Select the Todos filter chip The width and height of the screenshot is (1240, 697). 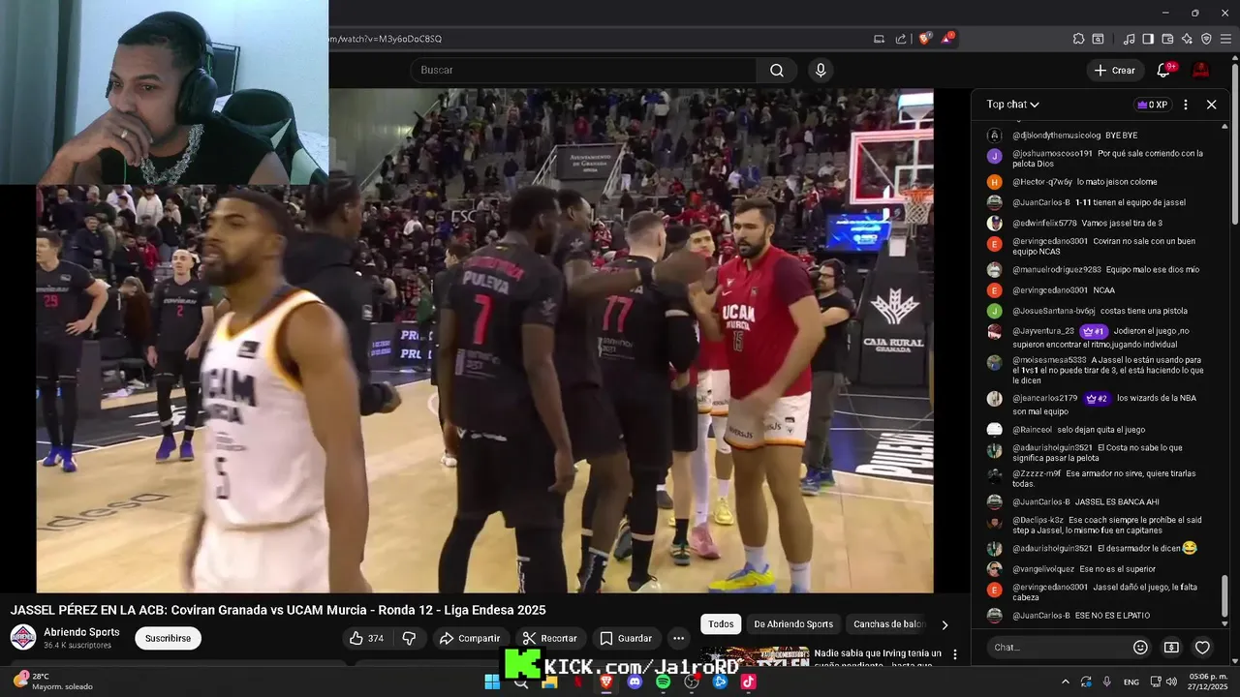pos(721,624)
